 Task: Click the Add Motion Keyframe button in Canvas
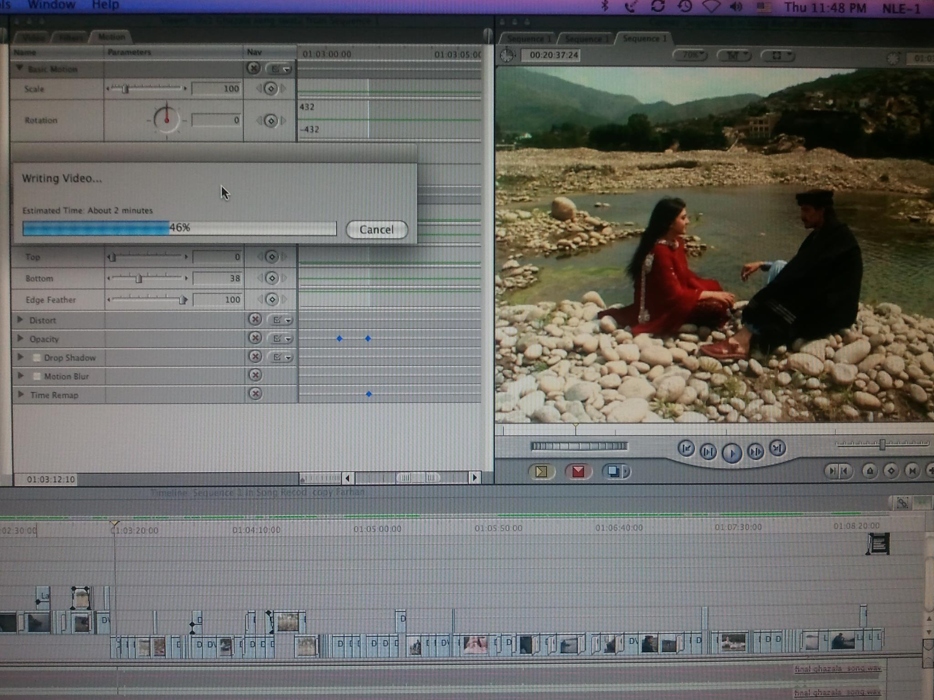(x=891, y=471)
